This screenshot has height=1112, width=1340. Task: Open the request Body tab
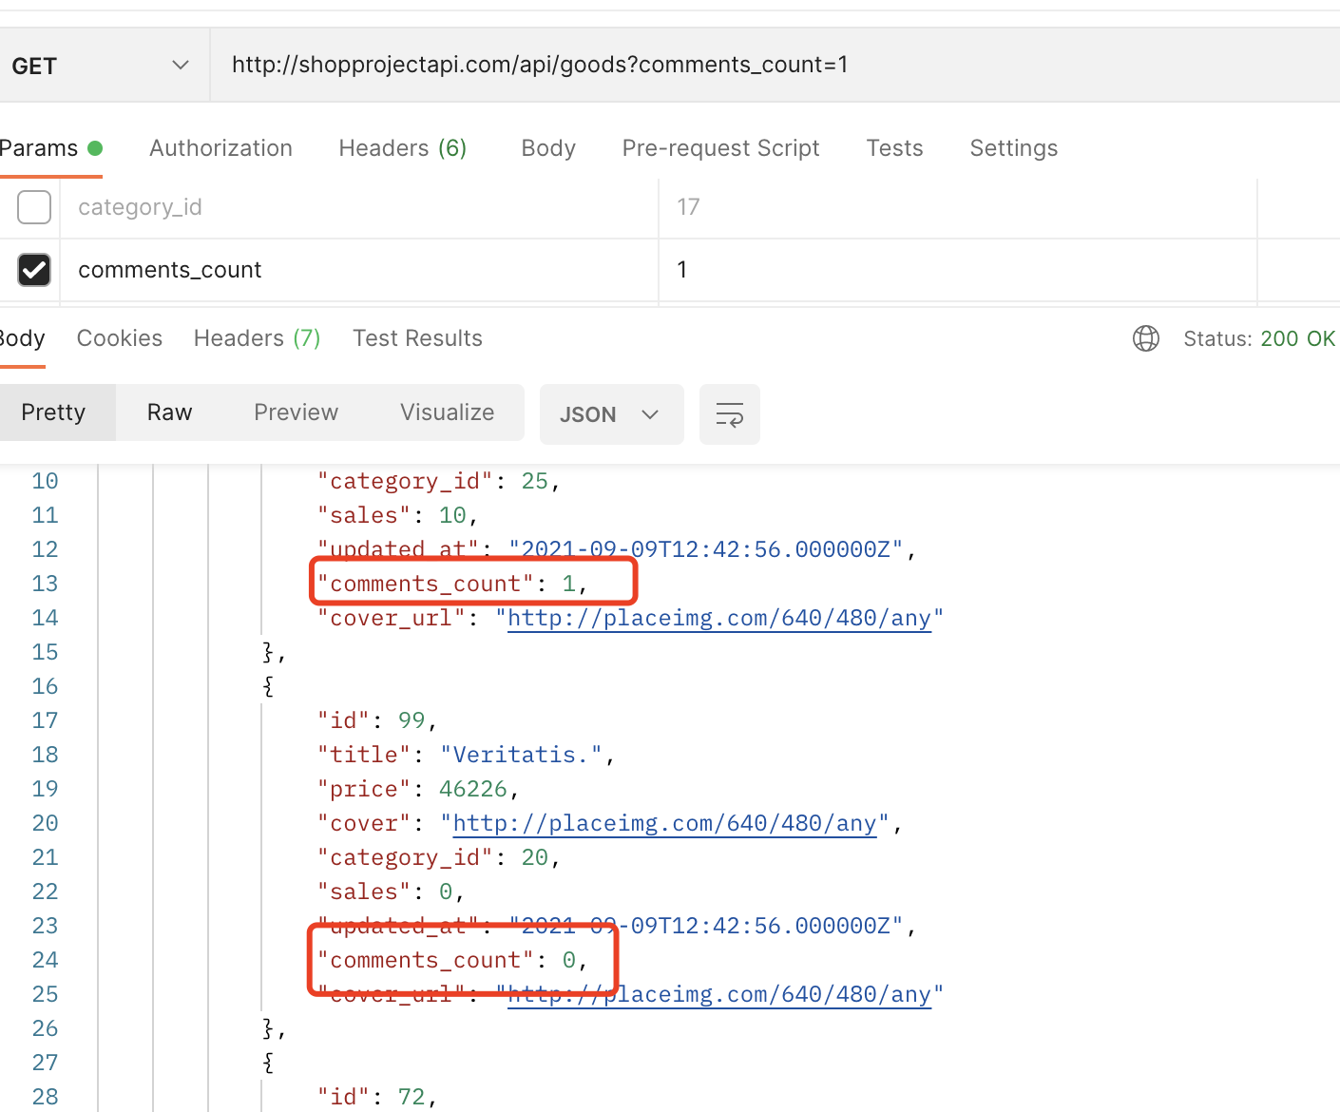[x=548, y=148]
